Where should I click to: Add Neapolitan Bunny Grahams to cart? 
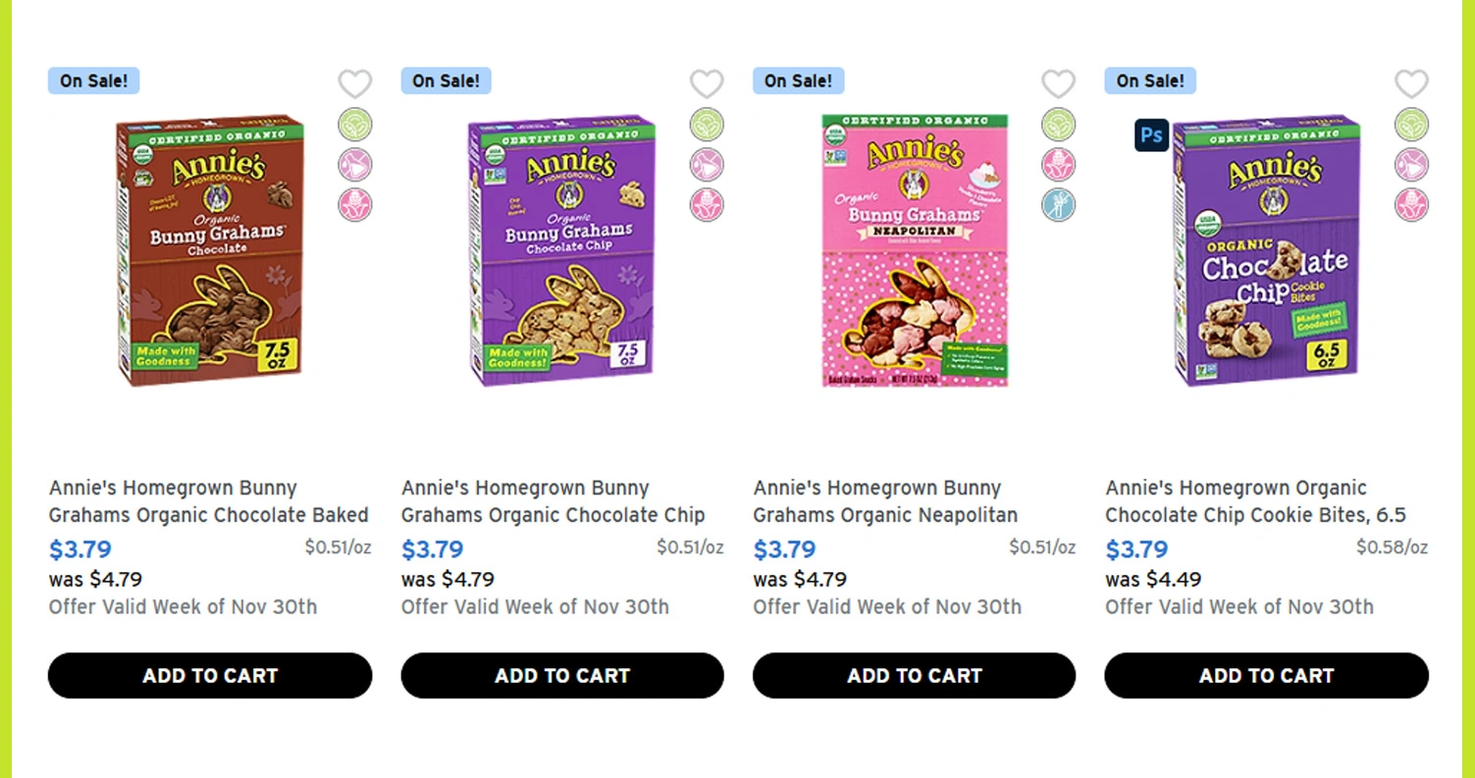[914, 675]
